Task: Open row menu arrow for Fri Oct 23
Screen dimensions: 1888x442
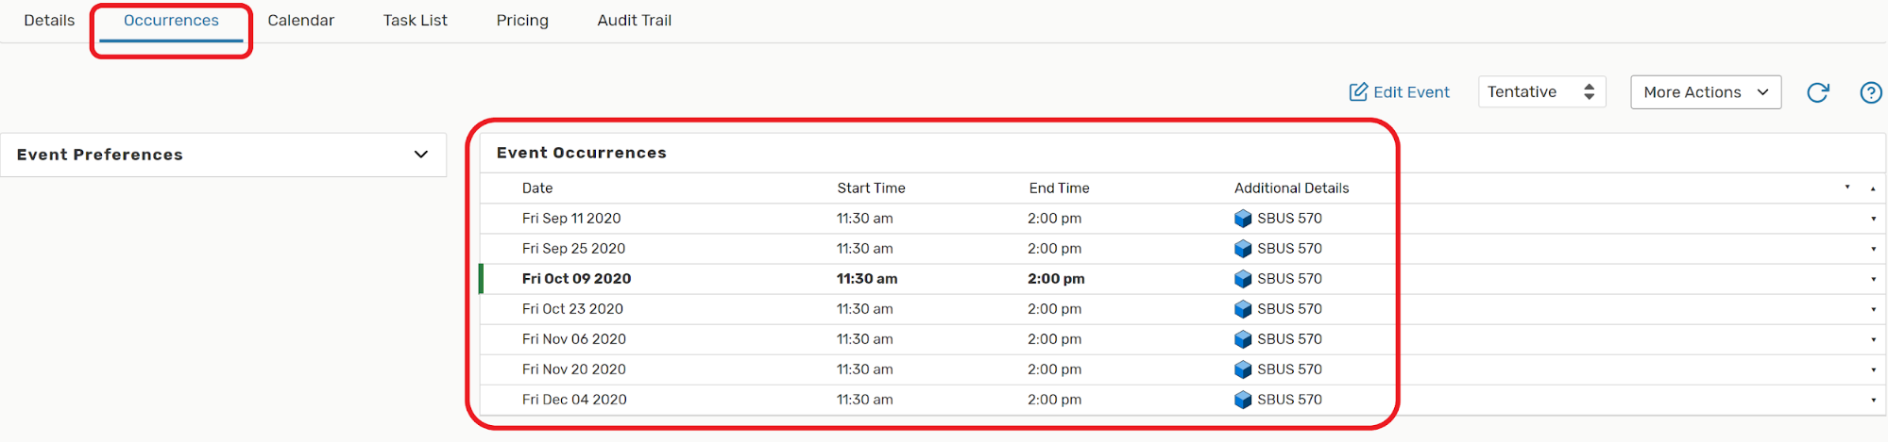Action: (1873, 310)
